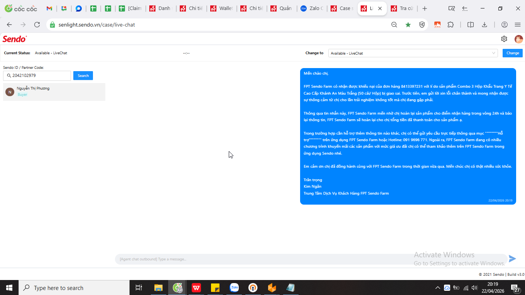Open the orange extension icon
The width and height of the screenshot is (525, 295).
tap(437, 25)
